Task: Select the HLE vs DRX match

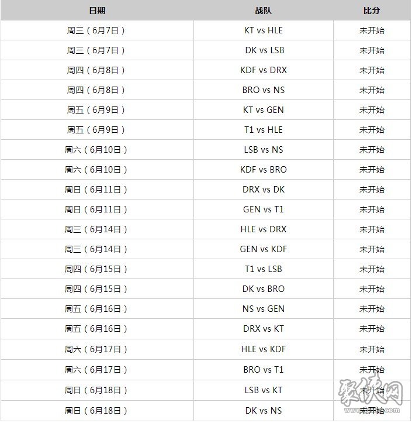Action: [263, 229]
